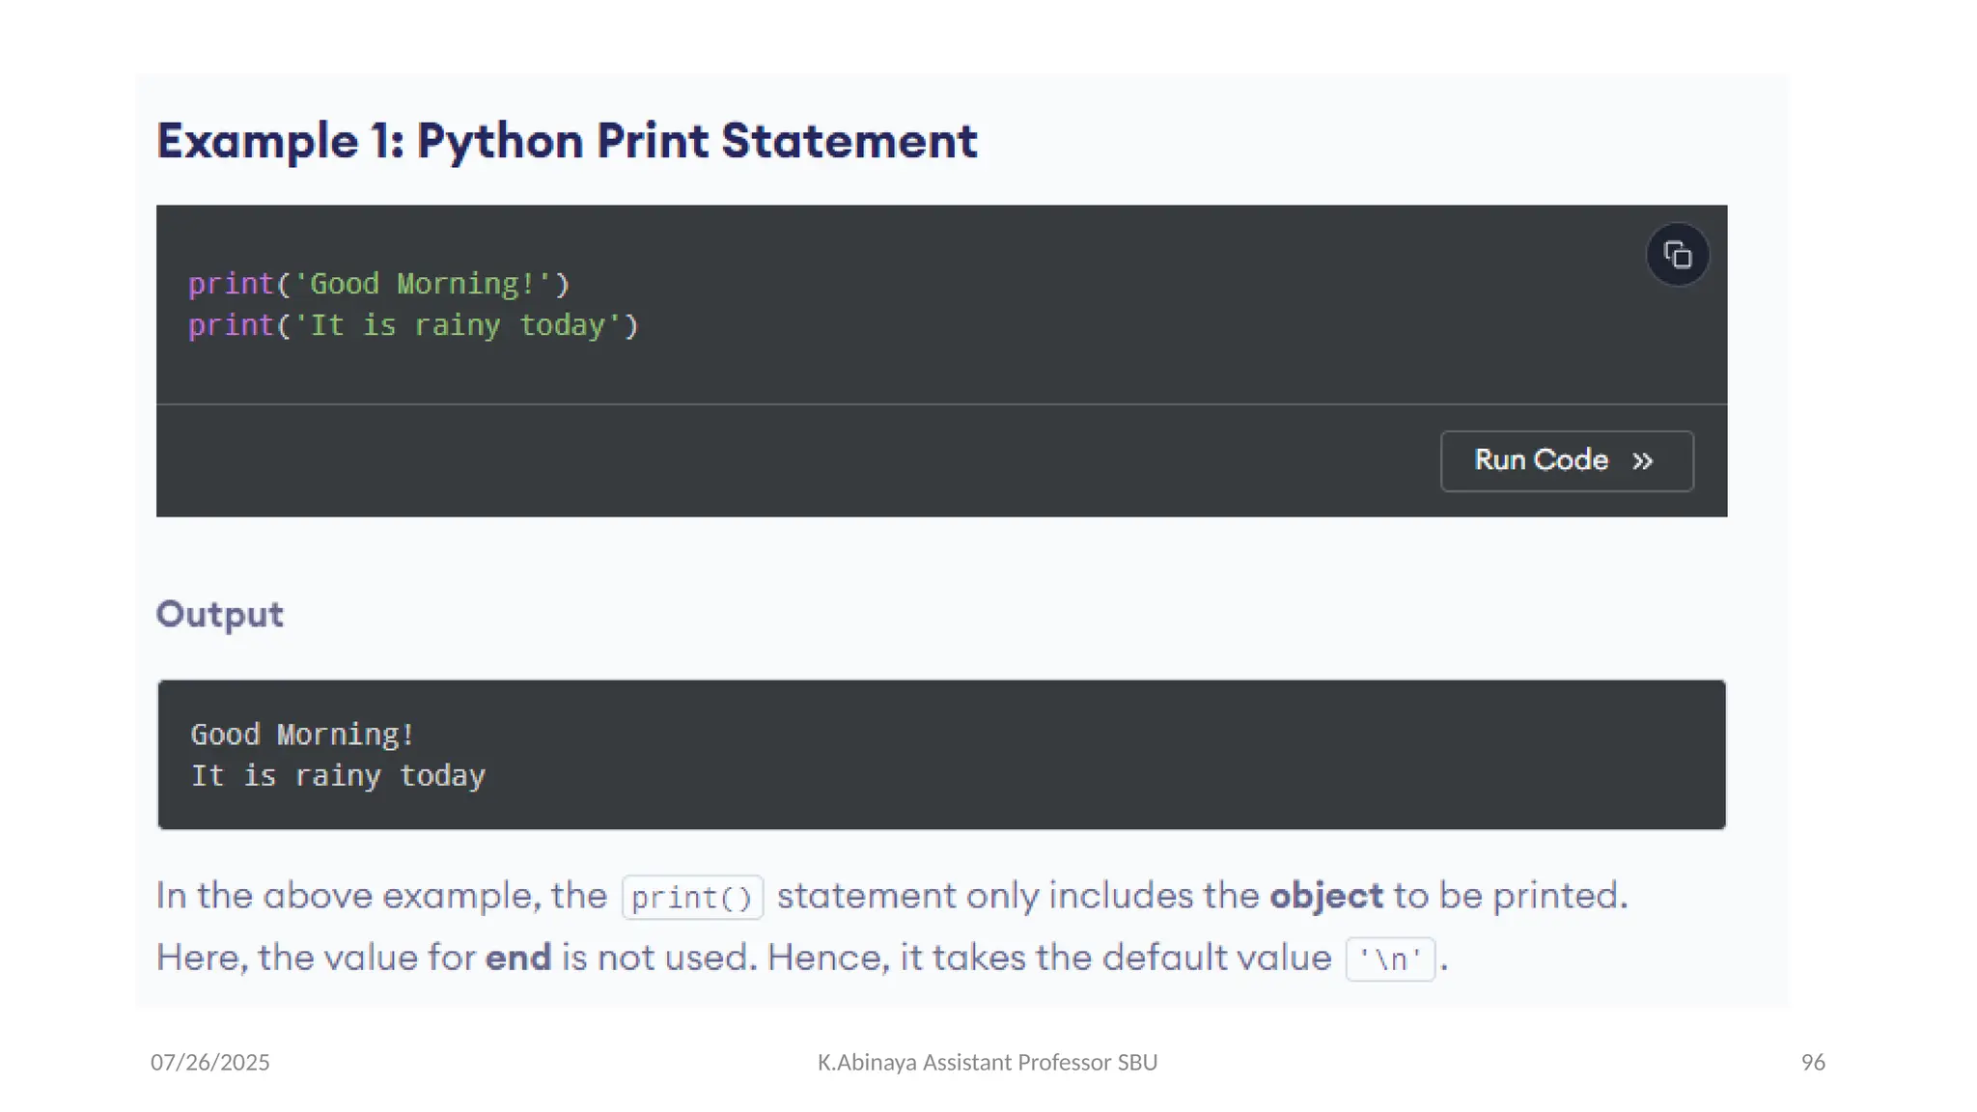1977x1112 pixels.
Task: Click 'It is rainy today' output line
Action: tap(338, 776)
